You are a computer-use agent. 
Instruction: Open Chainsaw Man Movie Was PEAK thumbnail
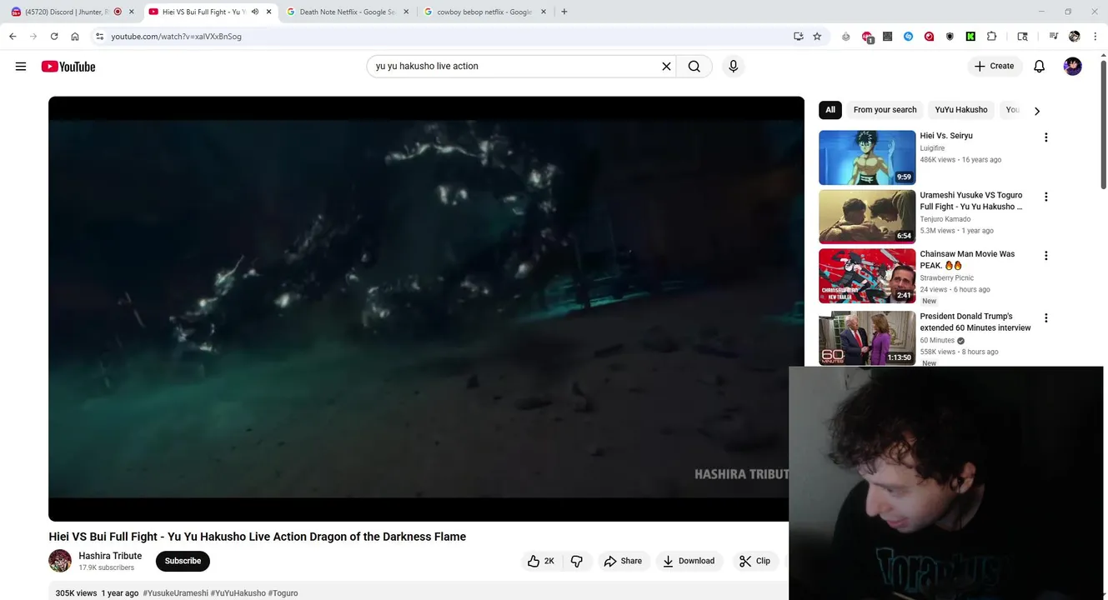867,276
